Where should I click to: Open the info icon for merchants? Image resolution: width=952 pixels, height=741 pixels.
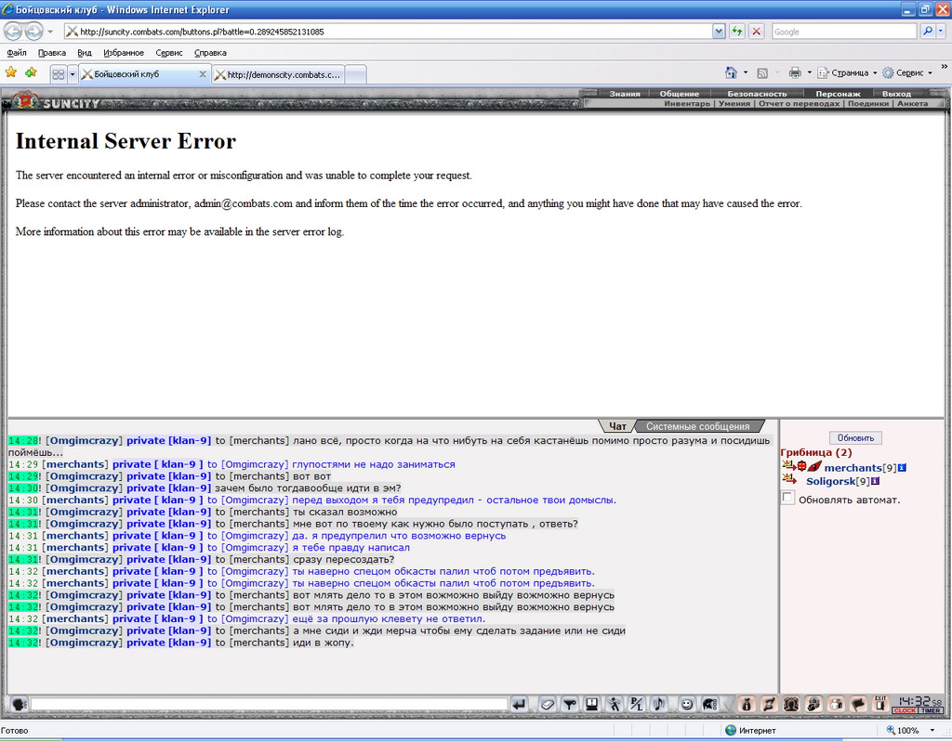pos(902,467)
